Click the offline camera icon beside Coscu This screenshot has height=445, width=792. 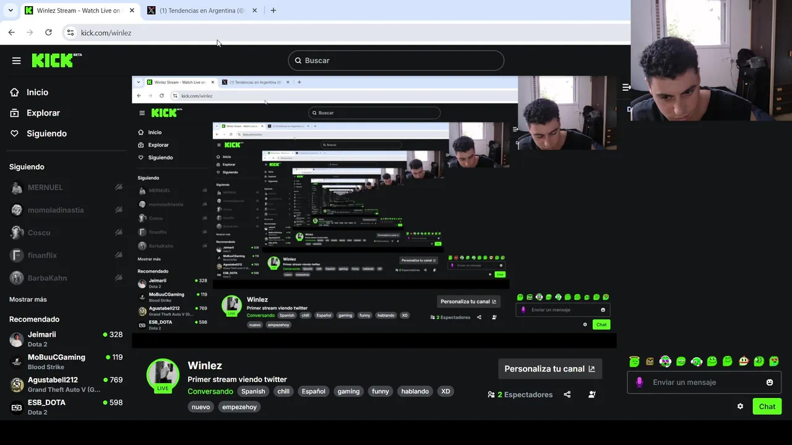click(x=118, y=232)
